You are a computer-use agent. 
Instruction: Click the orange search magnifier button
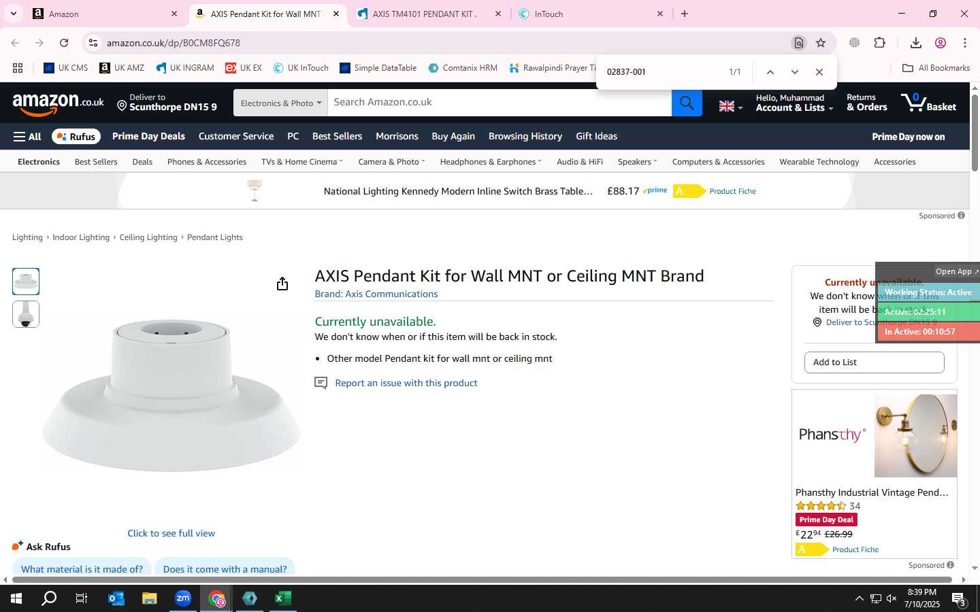[x=687, y=103]
